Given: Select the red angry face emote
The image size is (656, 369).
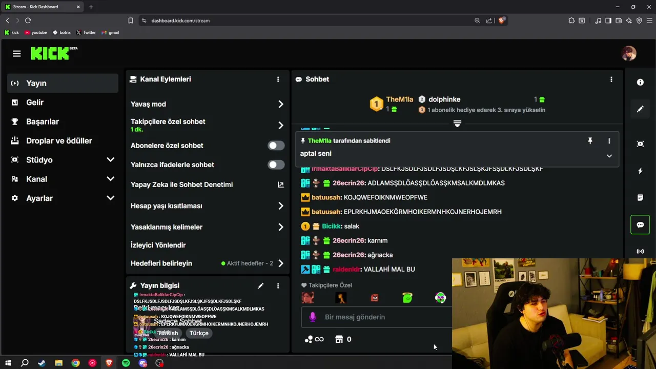Looking at the screenshot, I should 375,298.
